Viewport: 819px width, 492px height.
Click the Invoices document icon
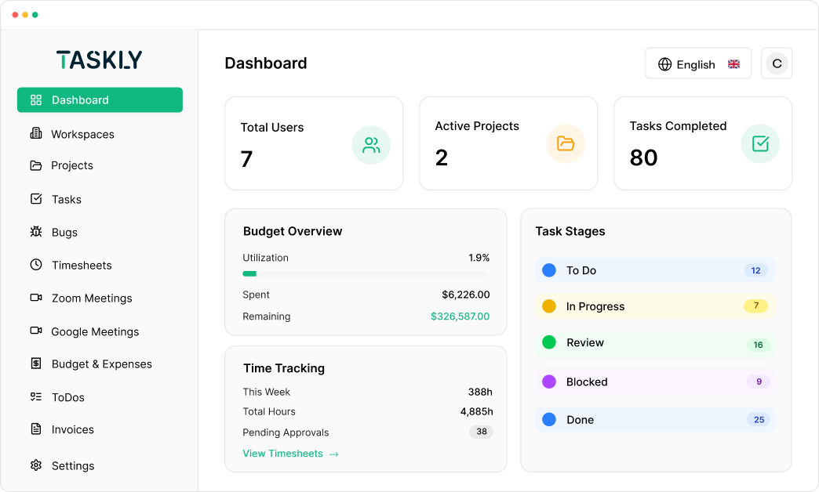pos(35,429)
